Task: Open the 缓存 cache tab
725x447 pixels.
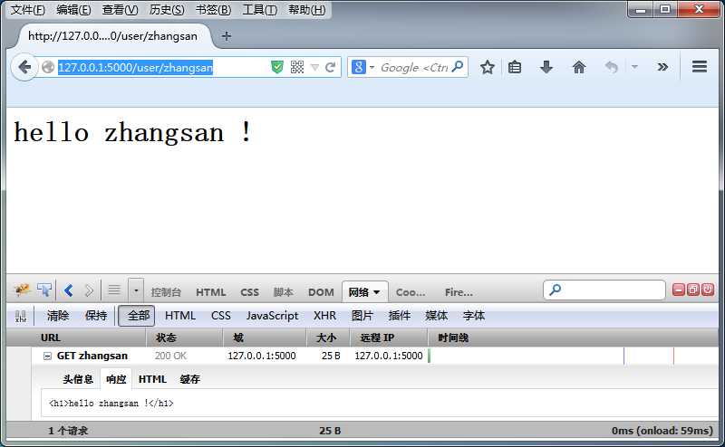Action: point(189,379)
